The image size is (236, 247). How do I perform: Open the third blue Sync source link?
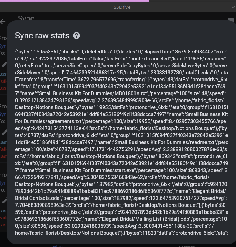(x=3, y=183)
